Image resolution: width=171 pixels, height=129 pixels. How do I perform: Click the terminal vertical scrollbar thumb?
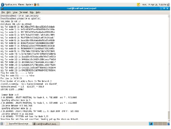169,115
